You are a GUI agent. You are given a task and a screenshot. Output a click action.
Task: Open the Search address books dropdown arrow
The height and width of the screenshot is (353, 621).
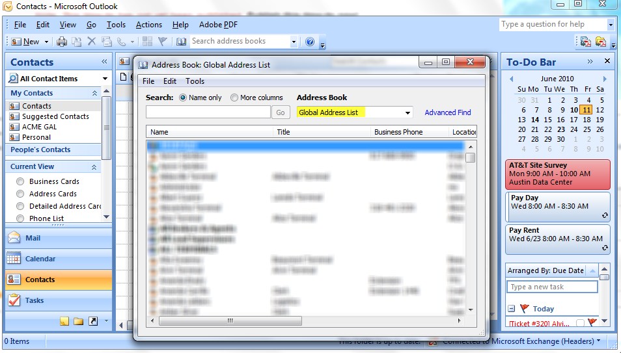294,42
